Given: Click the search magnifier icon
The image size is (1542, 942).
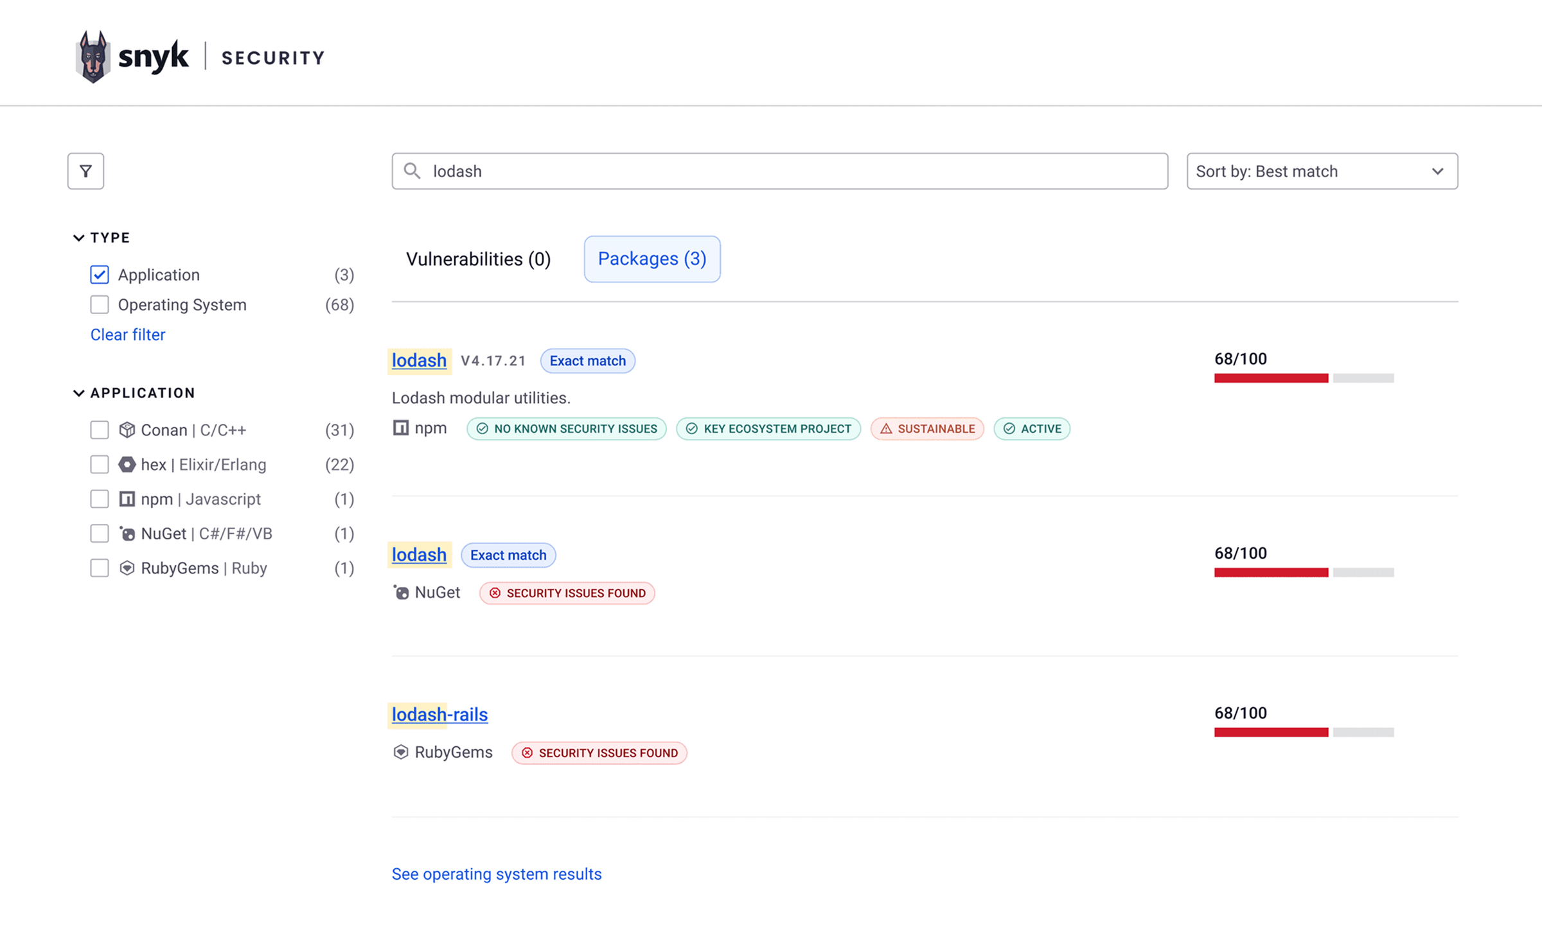Looking at the screenshot, I should (x=412, y=171).
